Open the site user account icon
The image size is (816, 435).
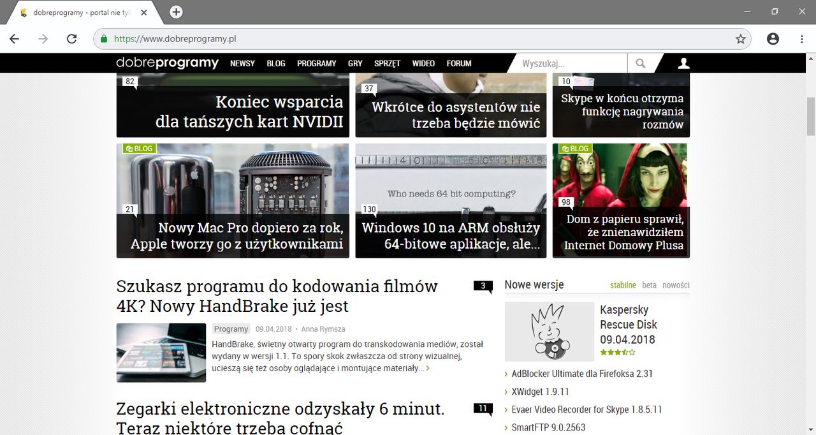point(683,63)
